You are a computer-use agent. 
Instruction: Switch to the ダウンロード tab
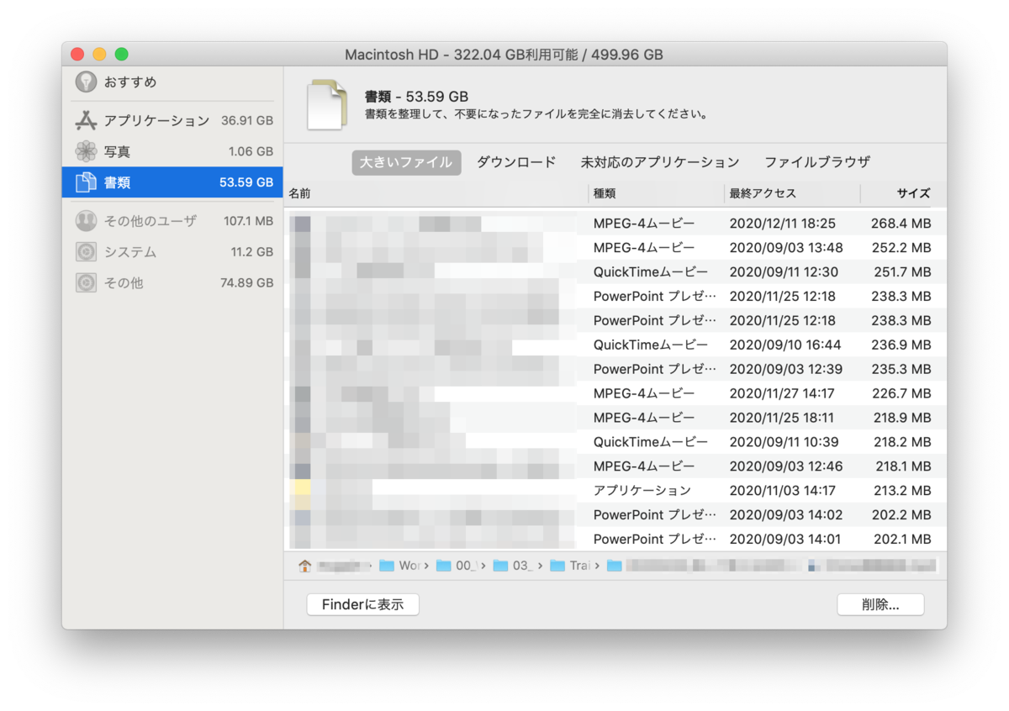click(x=515, y=162)
